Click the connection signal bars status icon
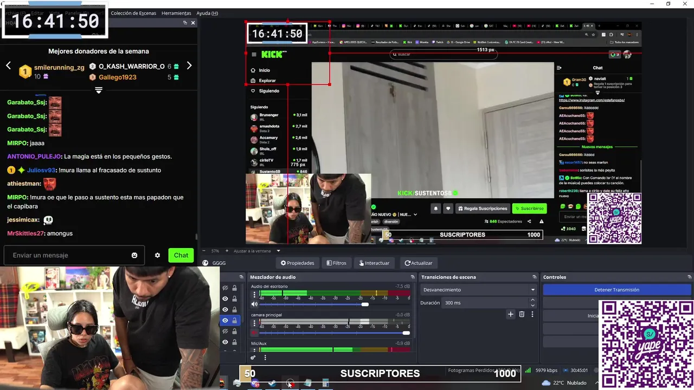 528,370
